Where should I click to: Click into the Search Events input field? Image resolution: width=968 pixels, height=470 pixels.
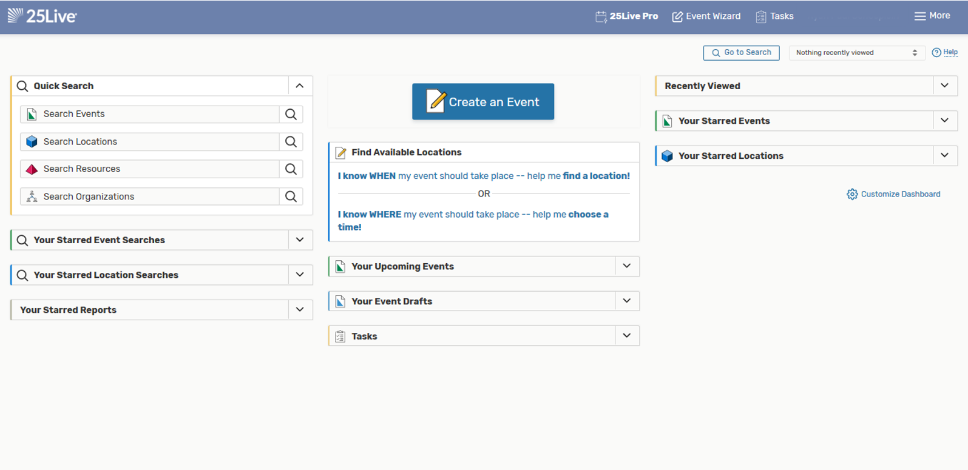coord(158,114)
